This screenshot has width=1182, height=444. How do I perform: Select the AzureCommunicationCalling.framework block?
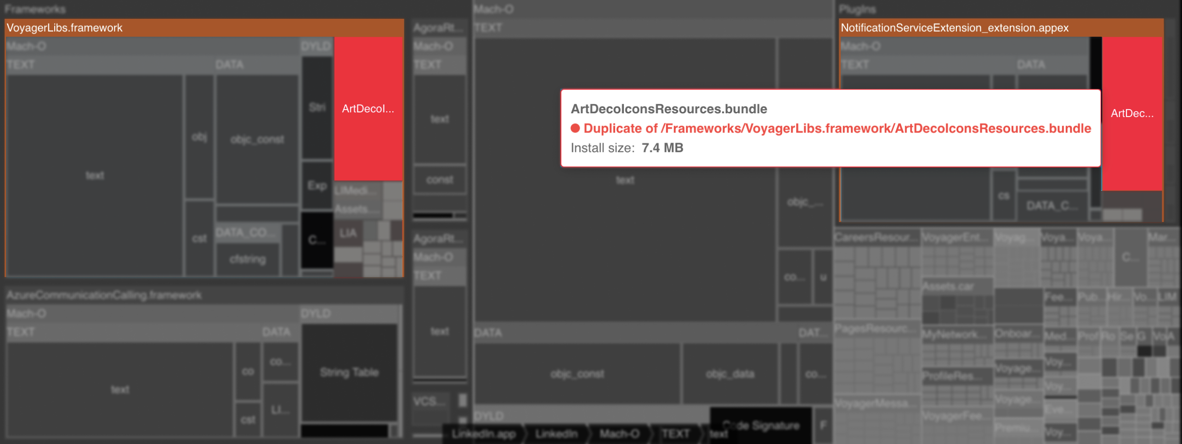[x=103, y=295]
